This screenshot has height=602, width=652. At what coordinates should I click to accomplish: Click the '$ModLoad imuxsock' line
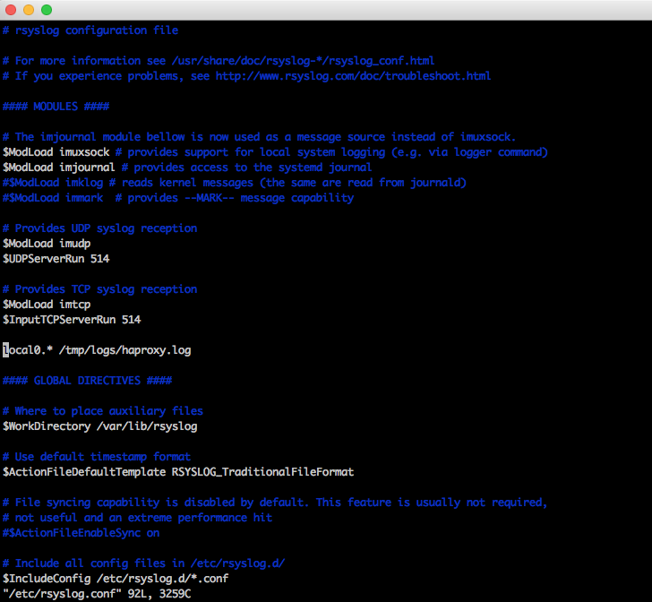[x=275, y=152]
